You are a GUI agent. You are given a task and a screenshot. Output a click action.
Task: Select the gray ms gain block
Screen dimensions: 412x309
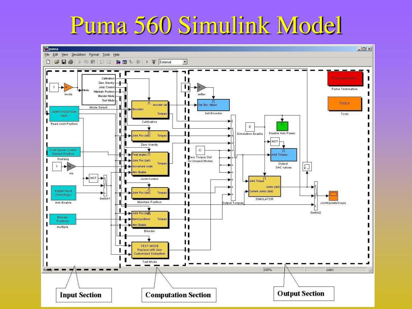pyautogui.click(x=71, y=166)
